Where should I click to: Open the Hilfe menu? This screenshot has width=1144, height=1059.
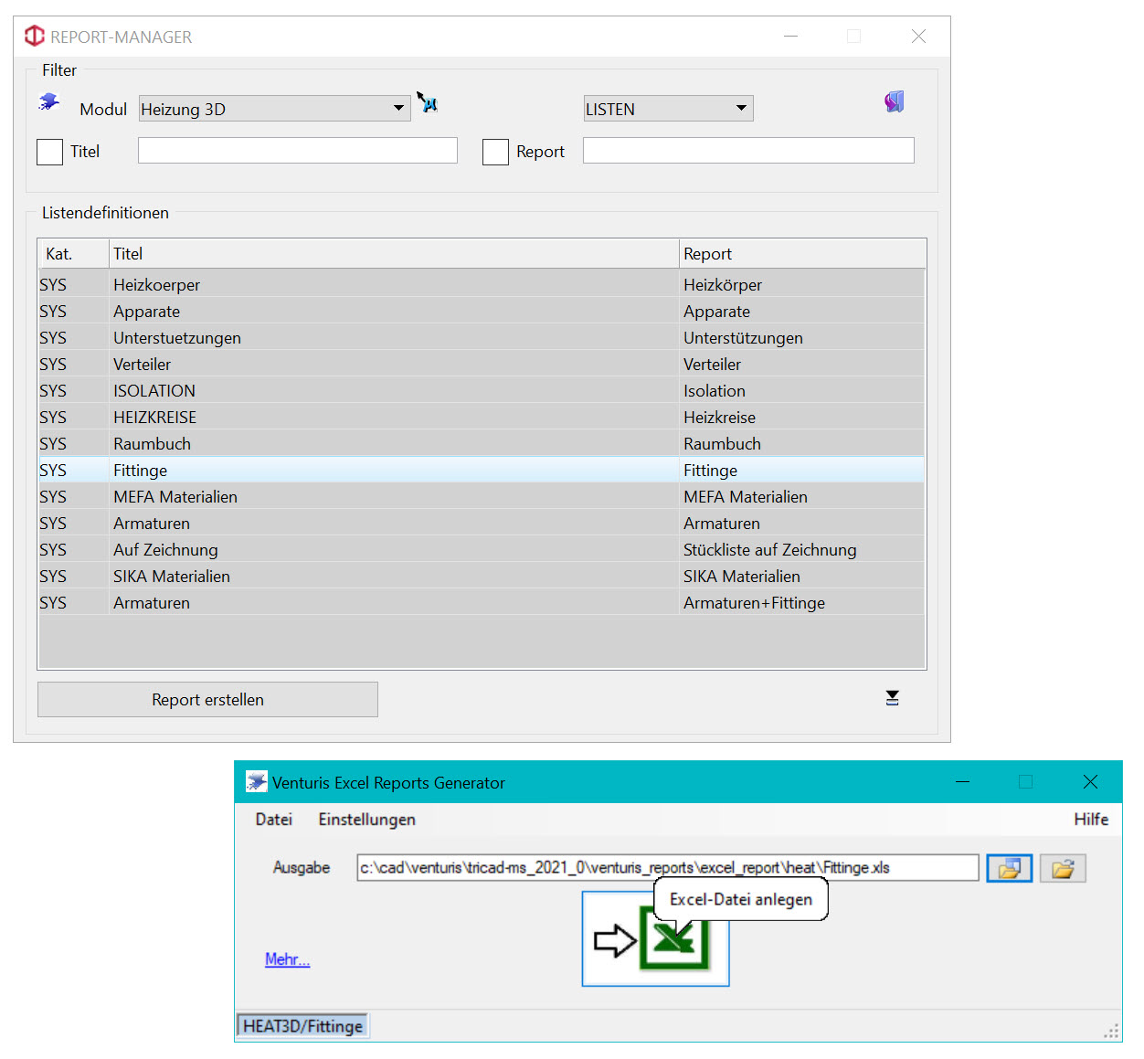pyautogui.click(x=1091, y=820)
